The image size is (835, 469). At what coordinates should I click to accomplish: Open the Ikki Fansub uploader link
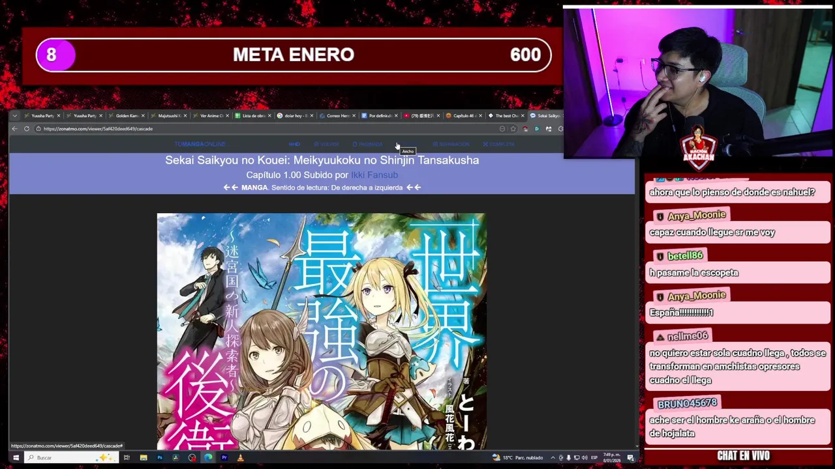click(x=374, y=175)
